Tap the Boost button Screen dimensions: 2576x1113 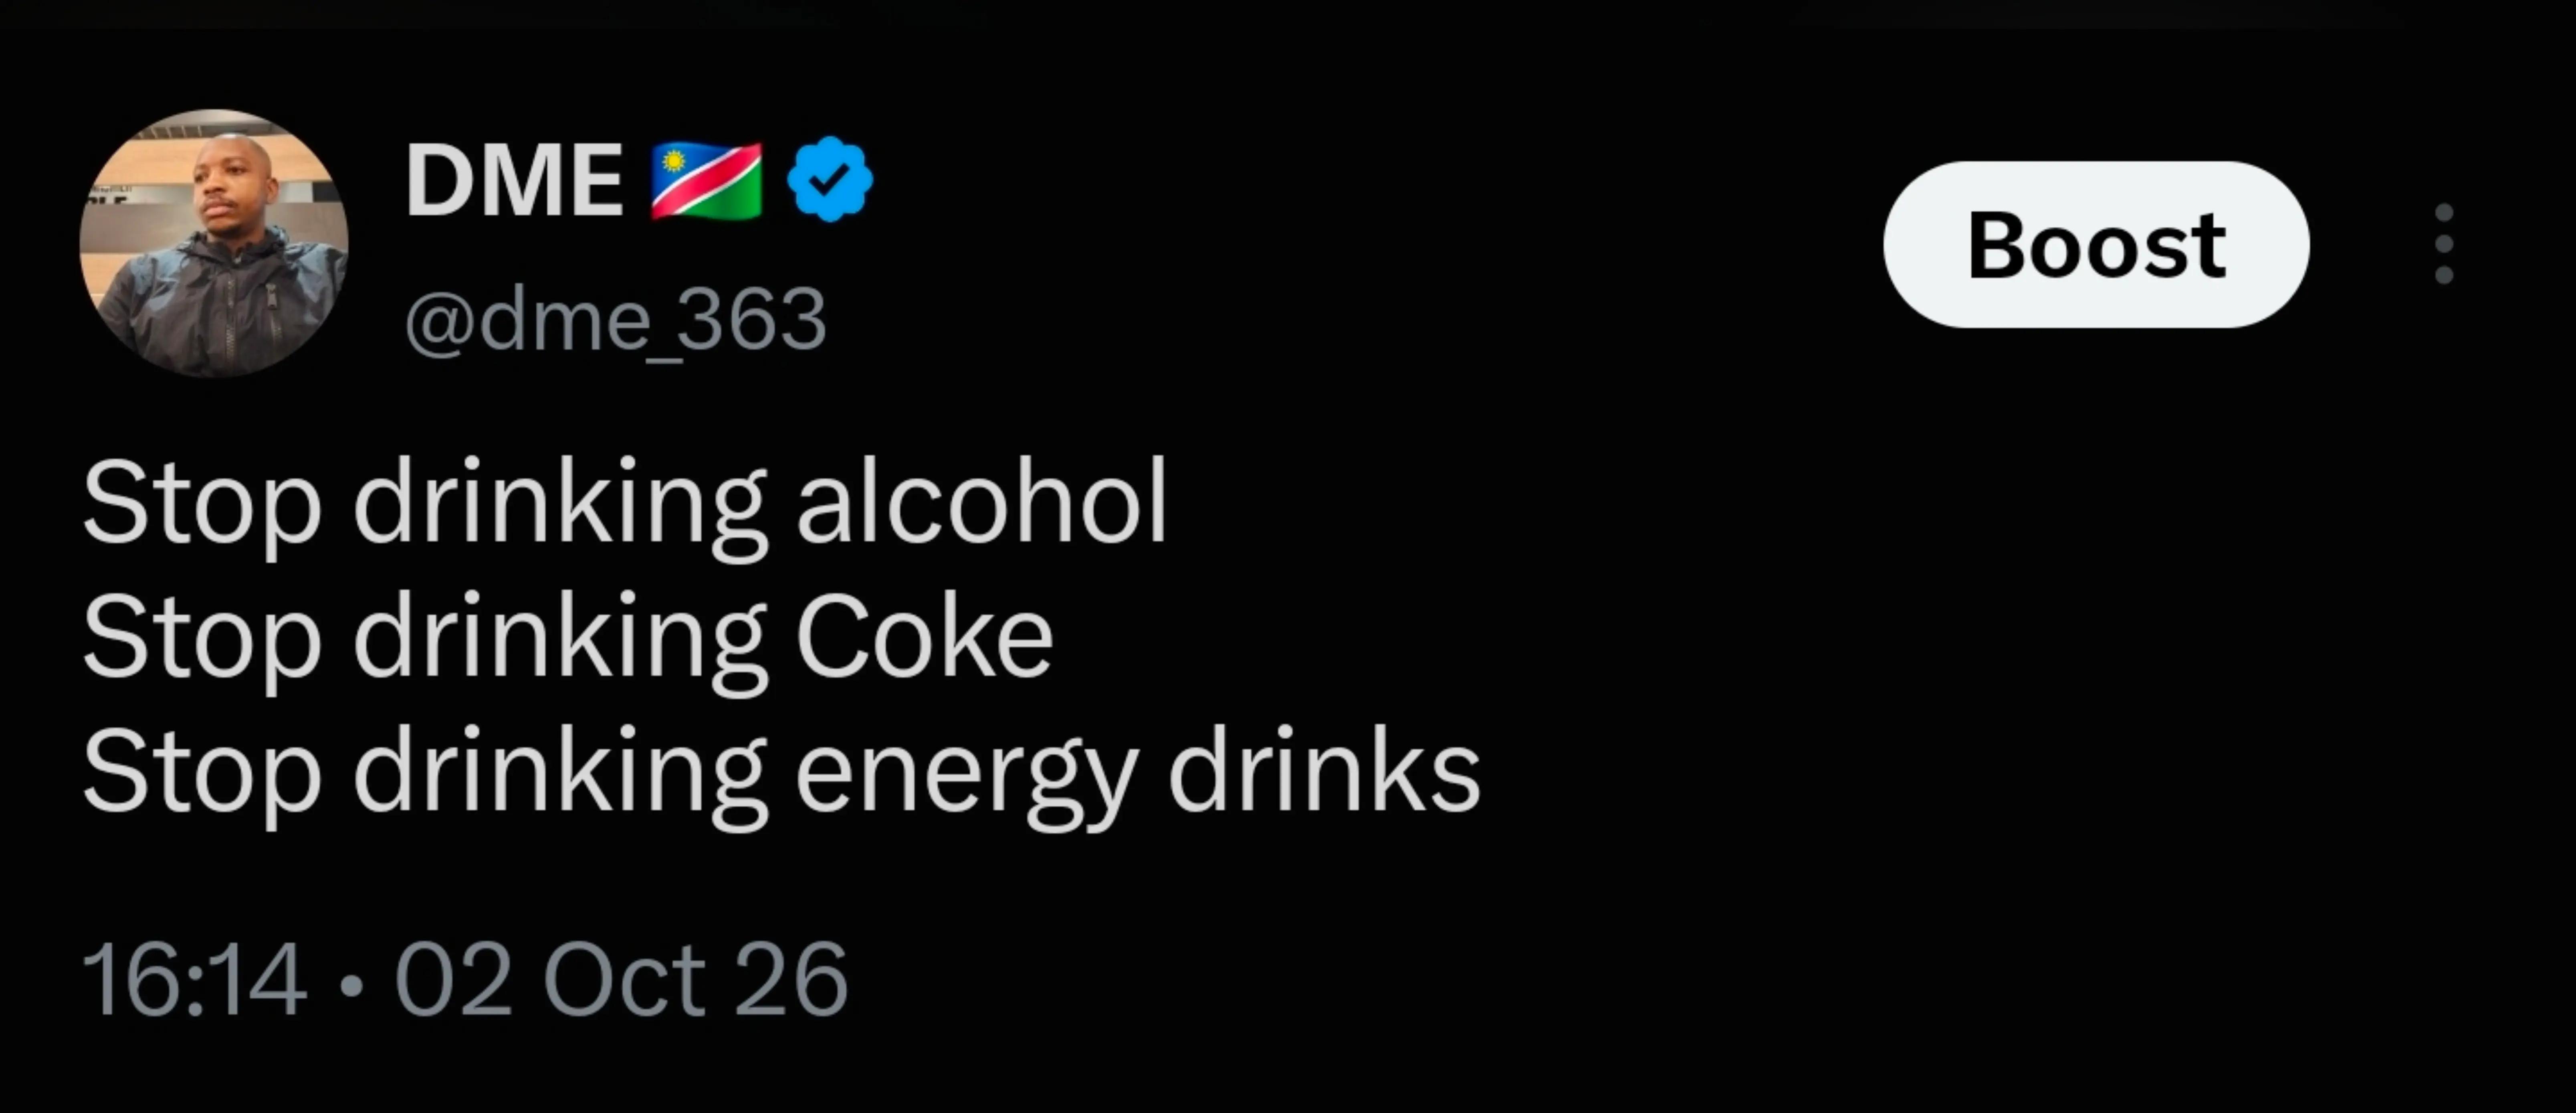pyautogui.click(x=2096, y=244)
